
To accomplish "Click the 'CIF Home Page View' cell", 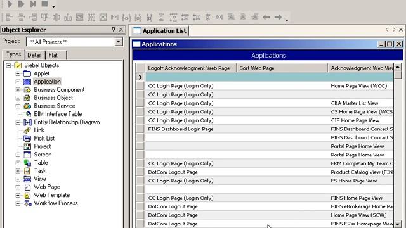I will [x=361, y=120].
